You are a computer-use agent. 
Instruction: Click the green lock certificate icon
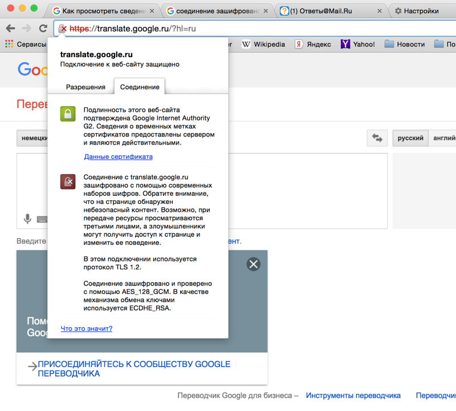[x=68, y=114]
